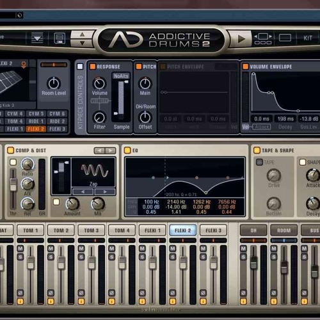
Task: Click the NoAlts sample button
Action: click(x=121, y=76)
